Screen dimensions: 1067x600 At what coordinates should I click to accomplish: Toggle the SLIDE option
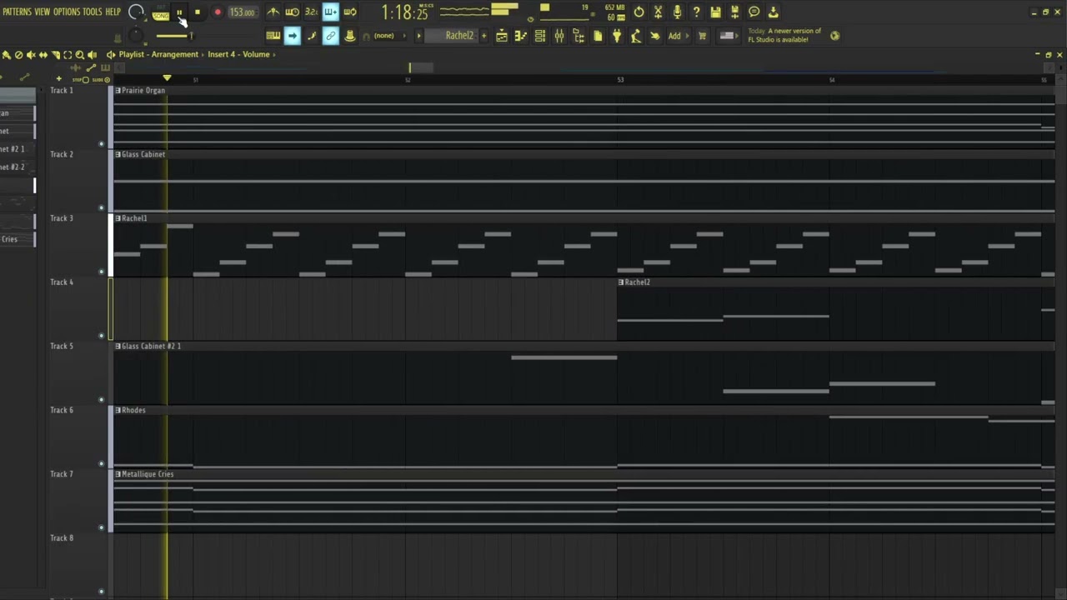pyautogui.click(x=99, y=80)
